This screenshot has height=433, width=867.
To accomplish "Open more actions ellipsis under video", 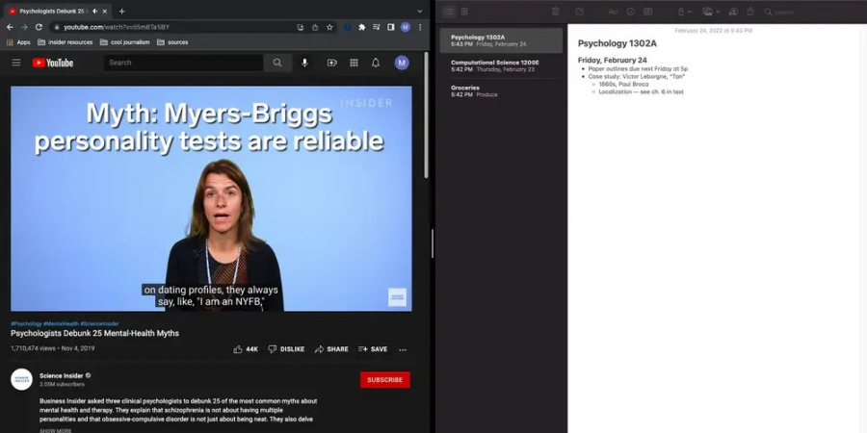I will pyautogui.click(x=403, y=349).
